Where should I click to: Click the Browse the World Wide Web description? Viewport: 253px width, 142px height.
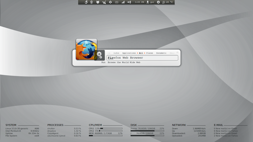point(124,62)
